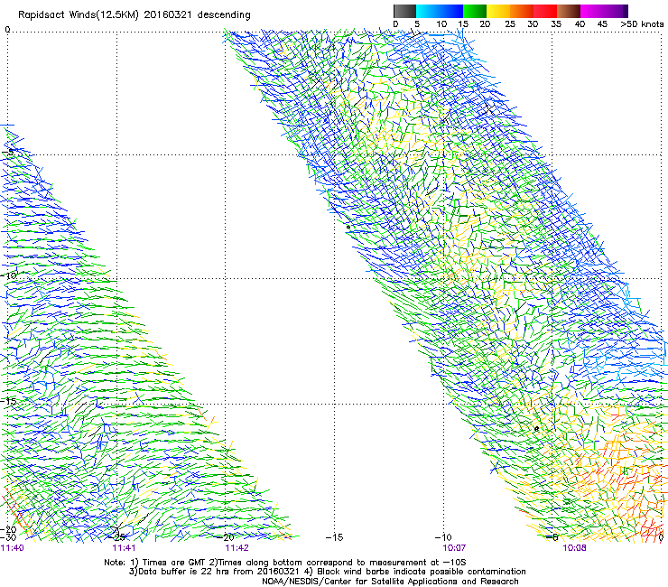Click the legend value "25"
Viewport: 668px width, 587px height.
click(509, 24)
